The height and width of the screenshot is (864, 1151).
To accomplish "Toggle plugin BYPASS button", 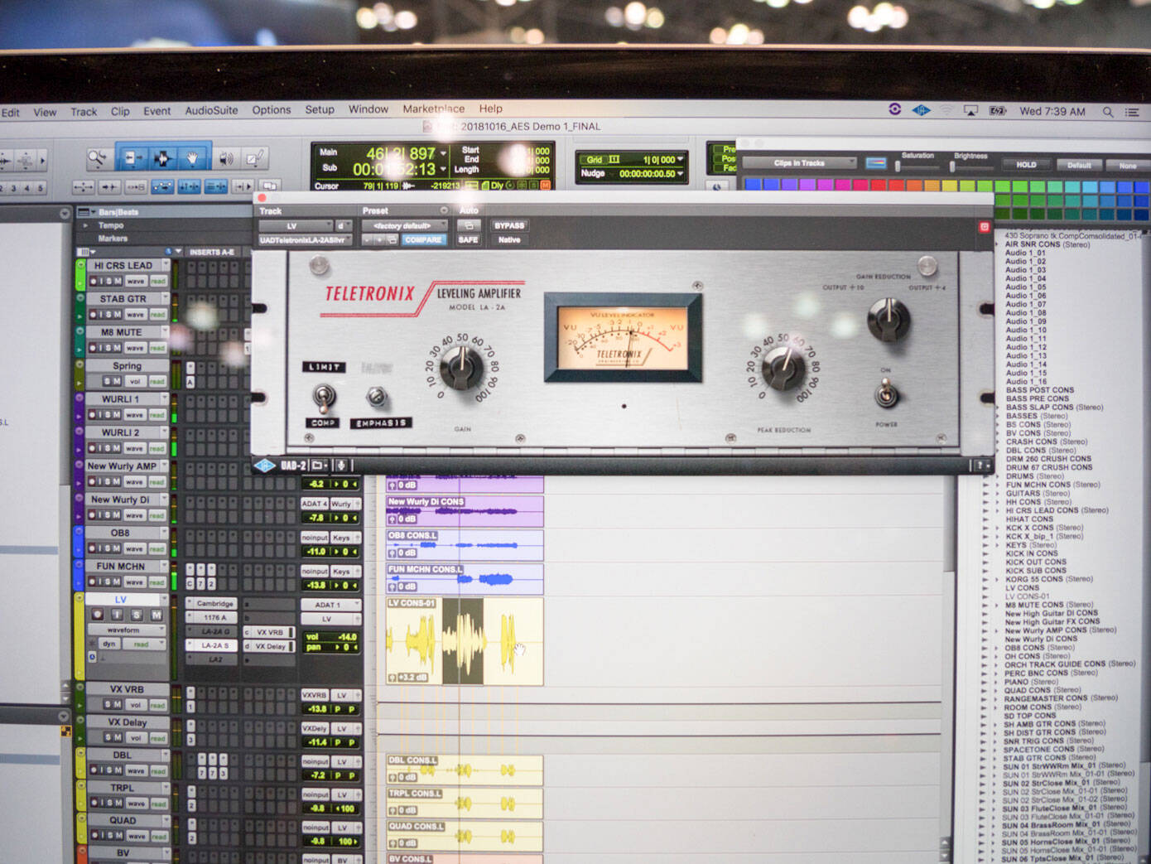I will click(x=509, y=225).
